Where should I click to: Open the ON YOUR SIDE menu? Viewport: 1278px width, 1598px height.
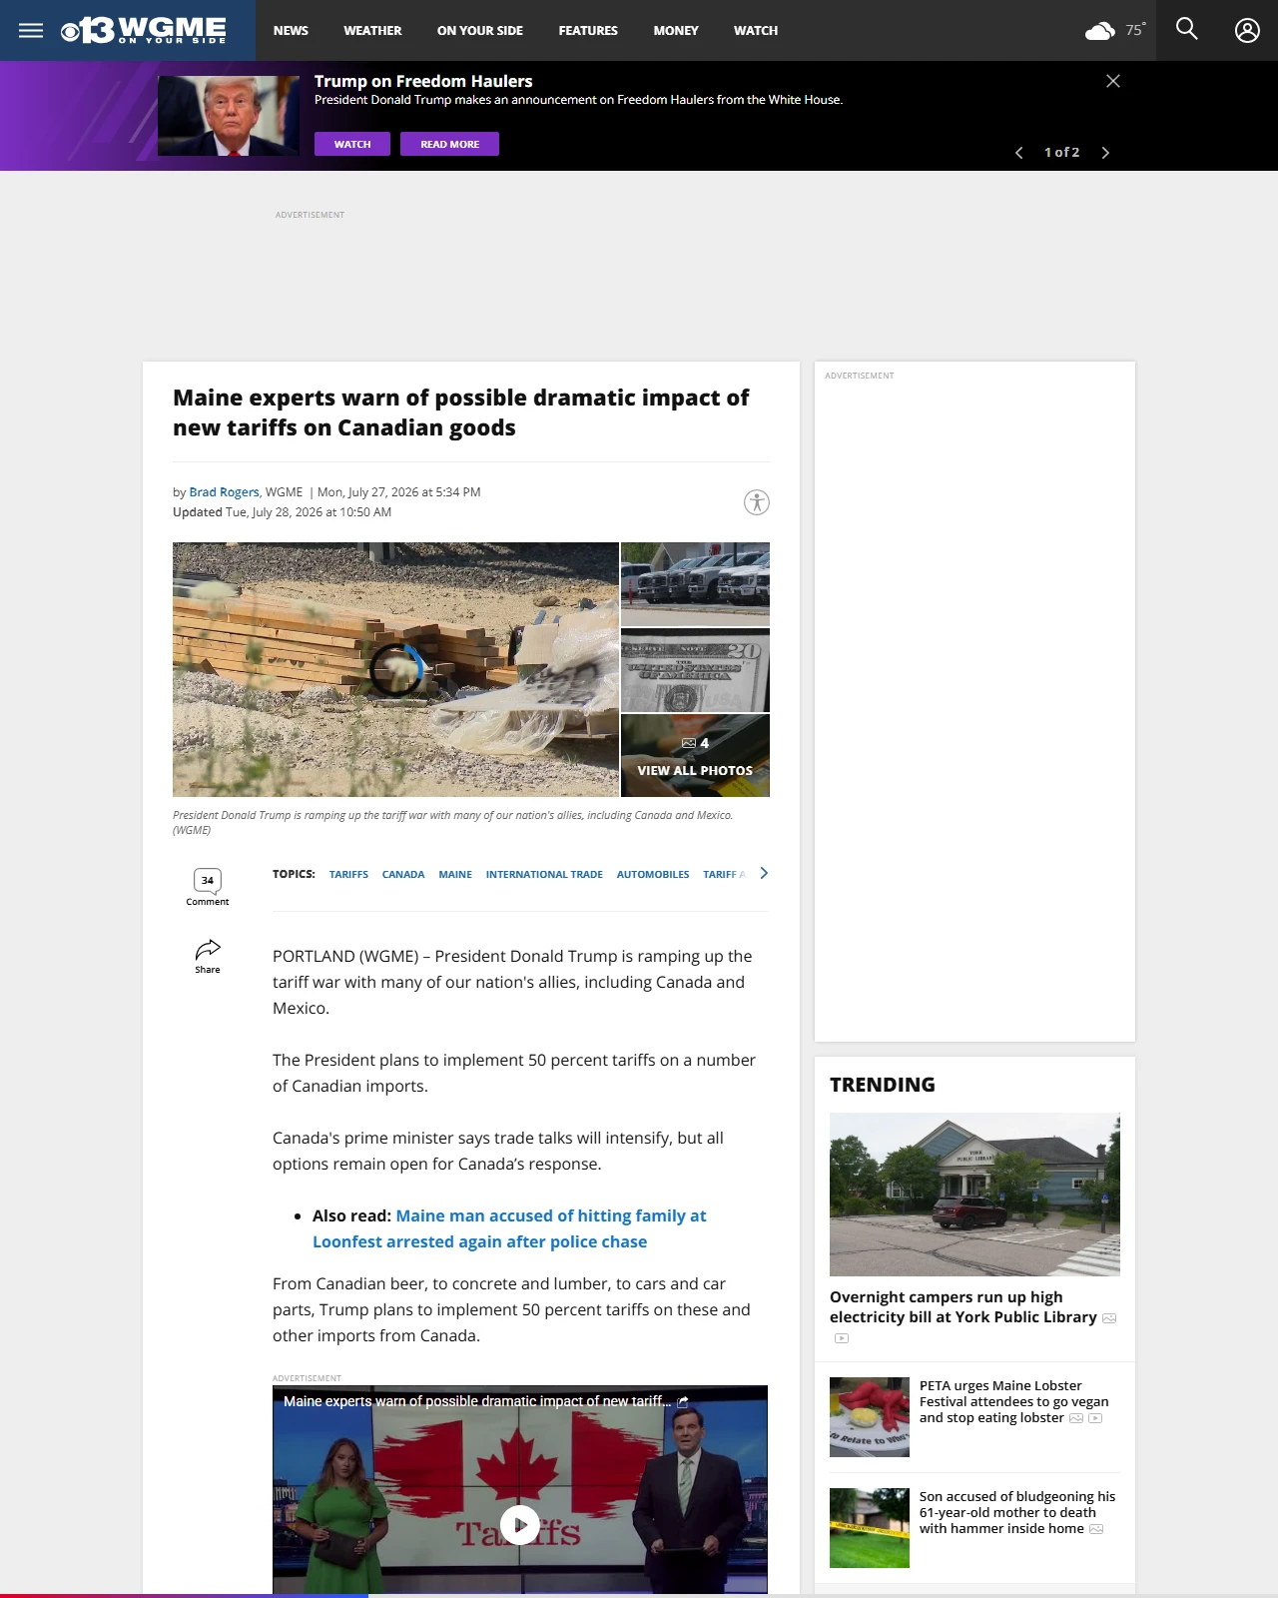[480, 31]
